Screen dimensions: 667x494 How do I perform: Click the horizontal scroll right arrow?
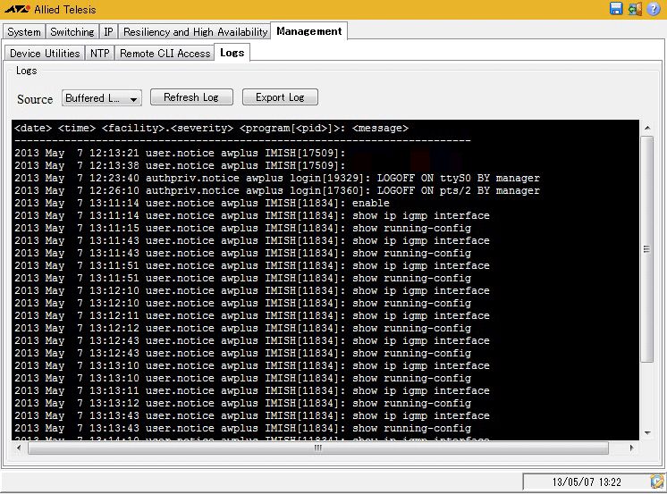(x=632, y=448)
